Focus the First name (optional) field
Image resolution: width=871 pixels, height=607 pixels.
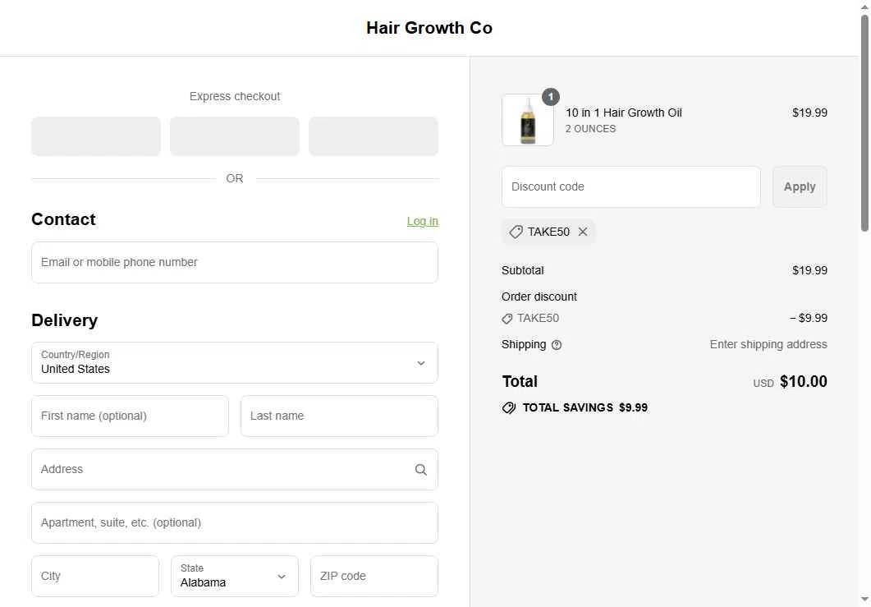coord(130,416)
